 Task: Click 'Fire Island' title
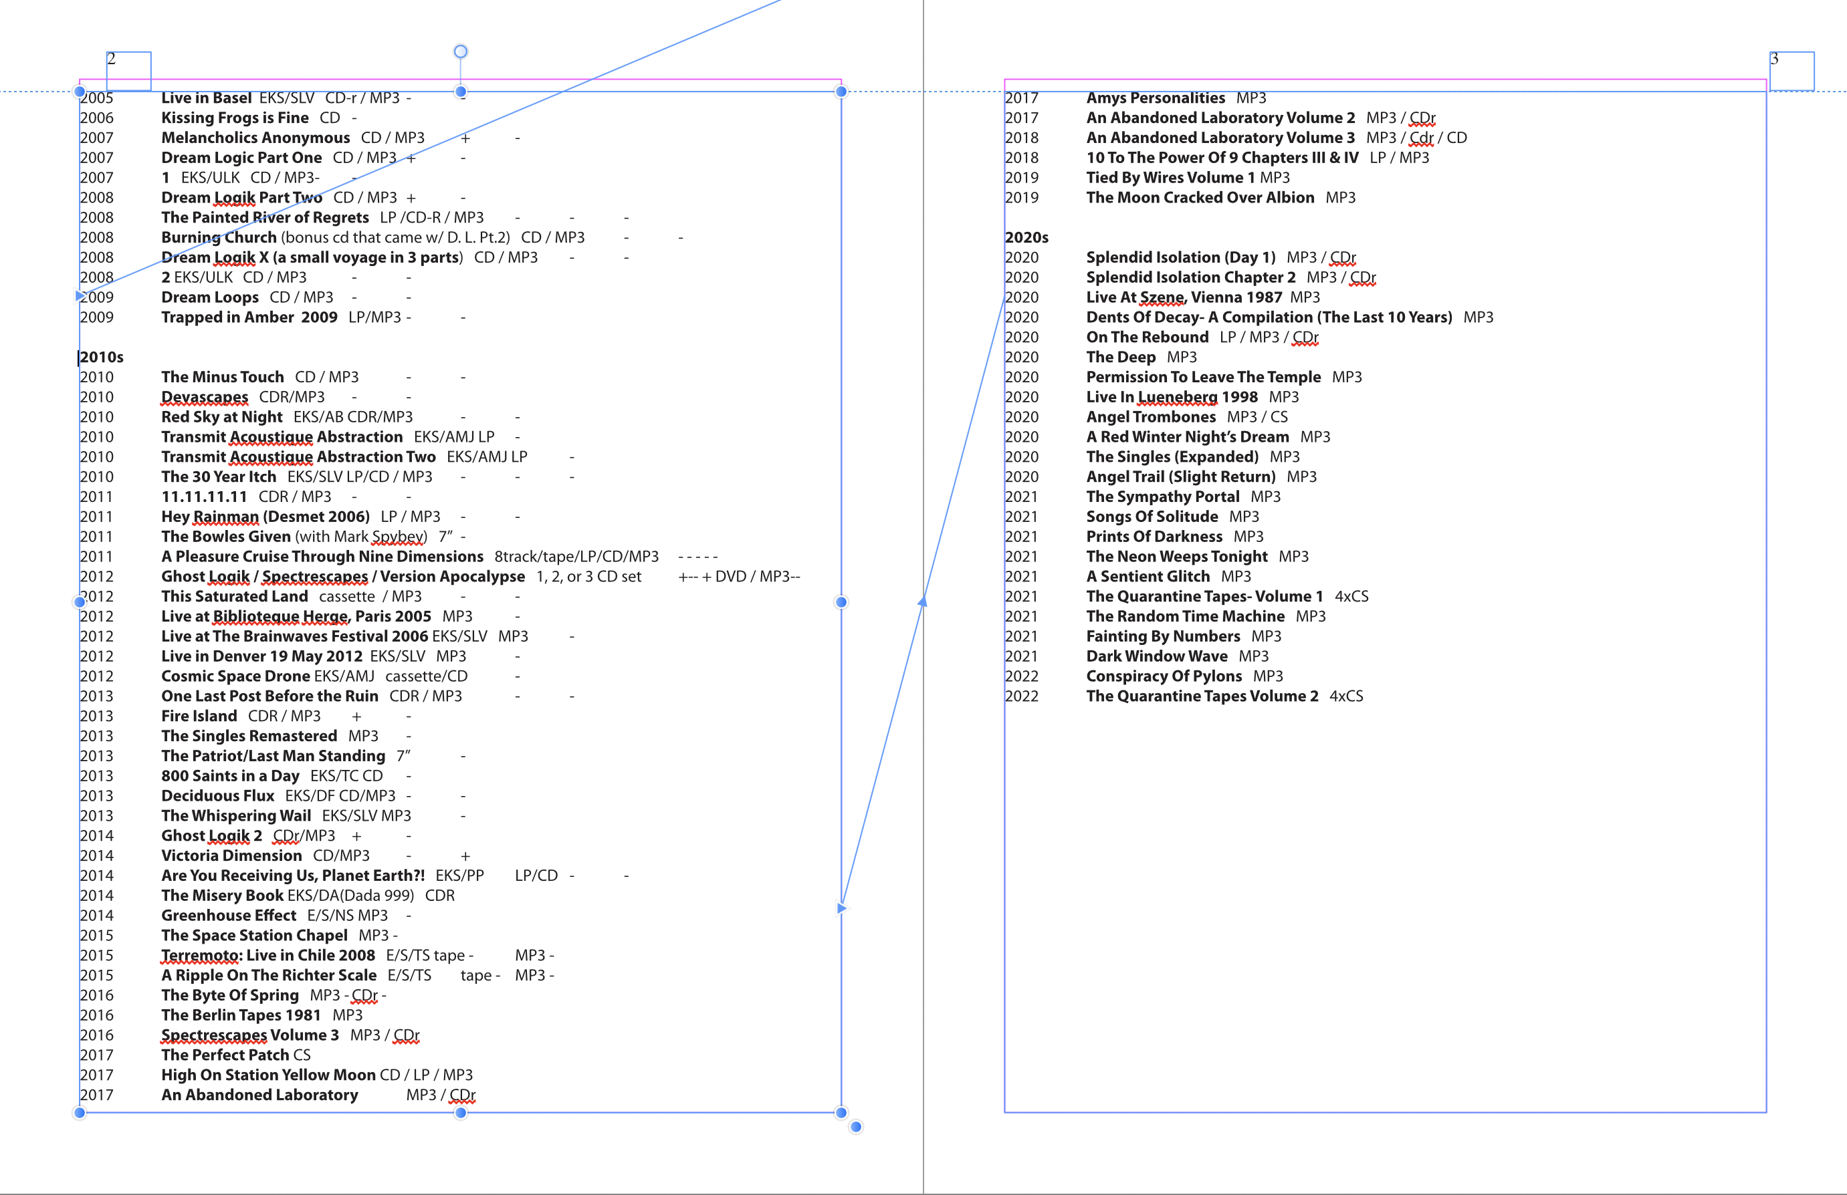click(x=199, y=716)
